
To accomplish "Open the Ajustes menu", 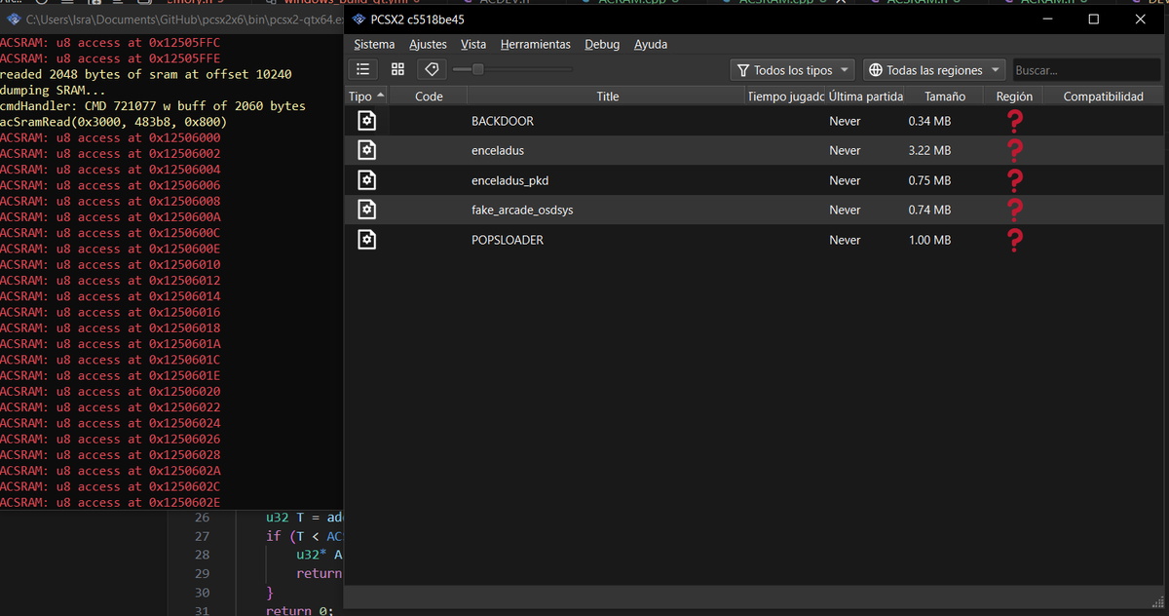I will tap(428, 45).
